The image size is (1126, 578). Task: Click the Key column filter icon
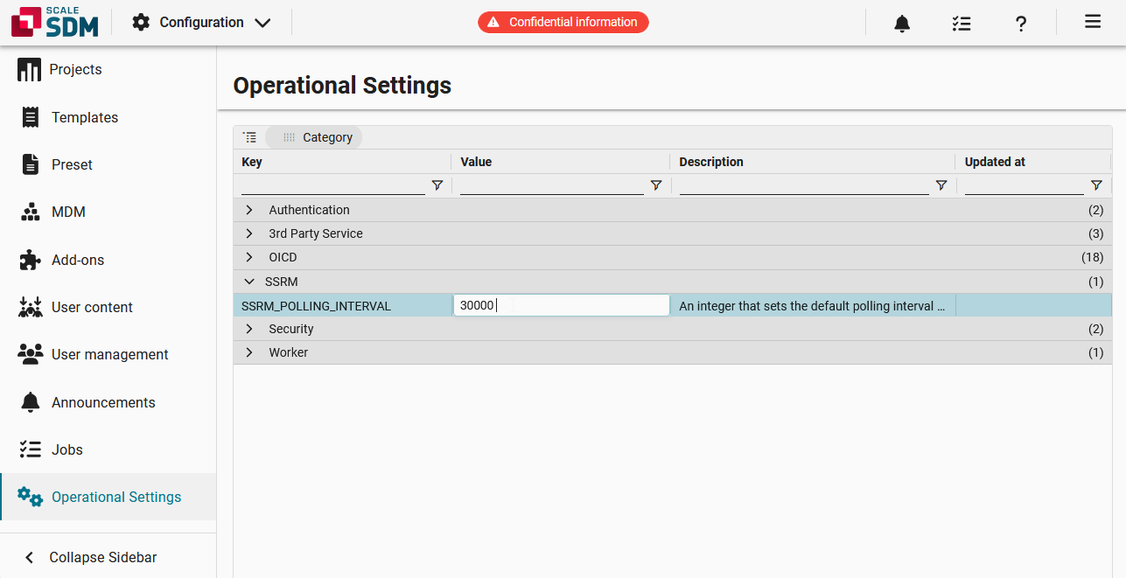437,185
